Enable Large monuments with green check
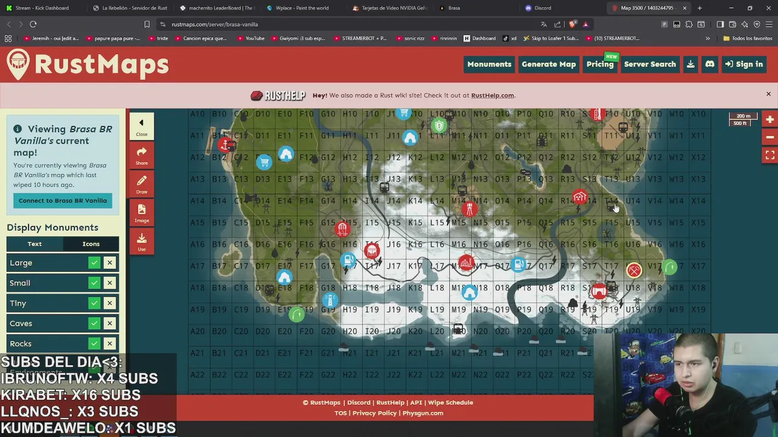778x437 pixels. tap(94, 263)
